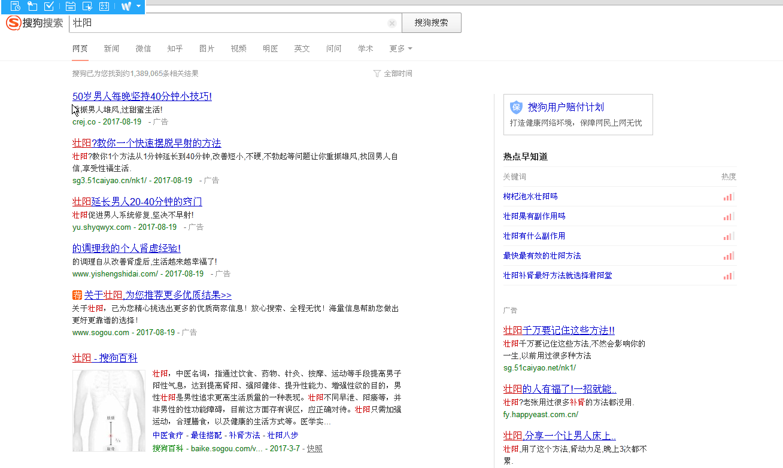Viewport: 783px width, 468px height.
Task: Click the tag folder toolbar icon
Action: tap(32, 6)
